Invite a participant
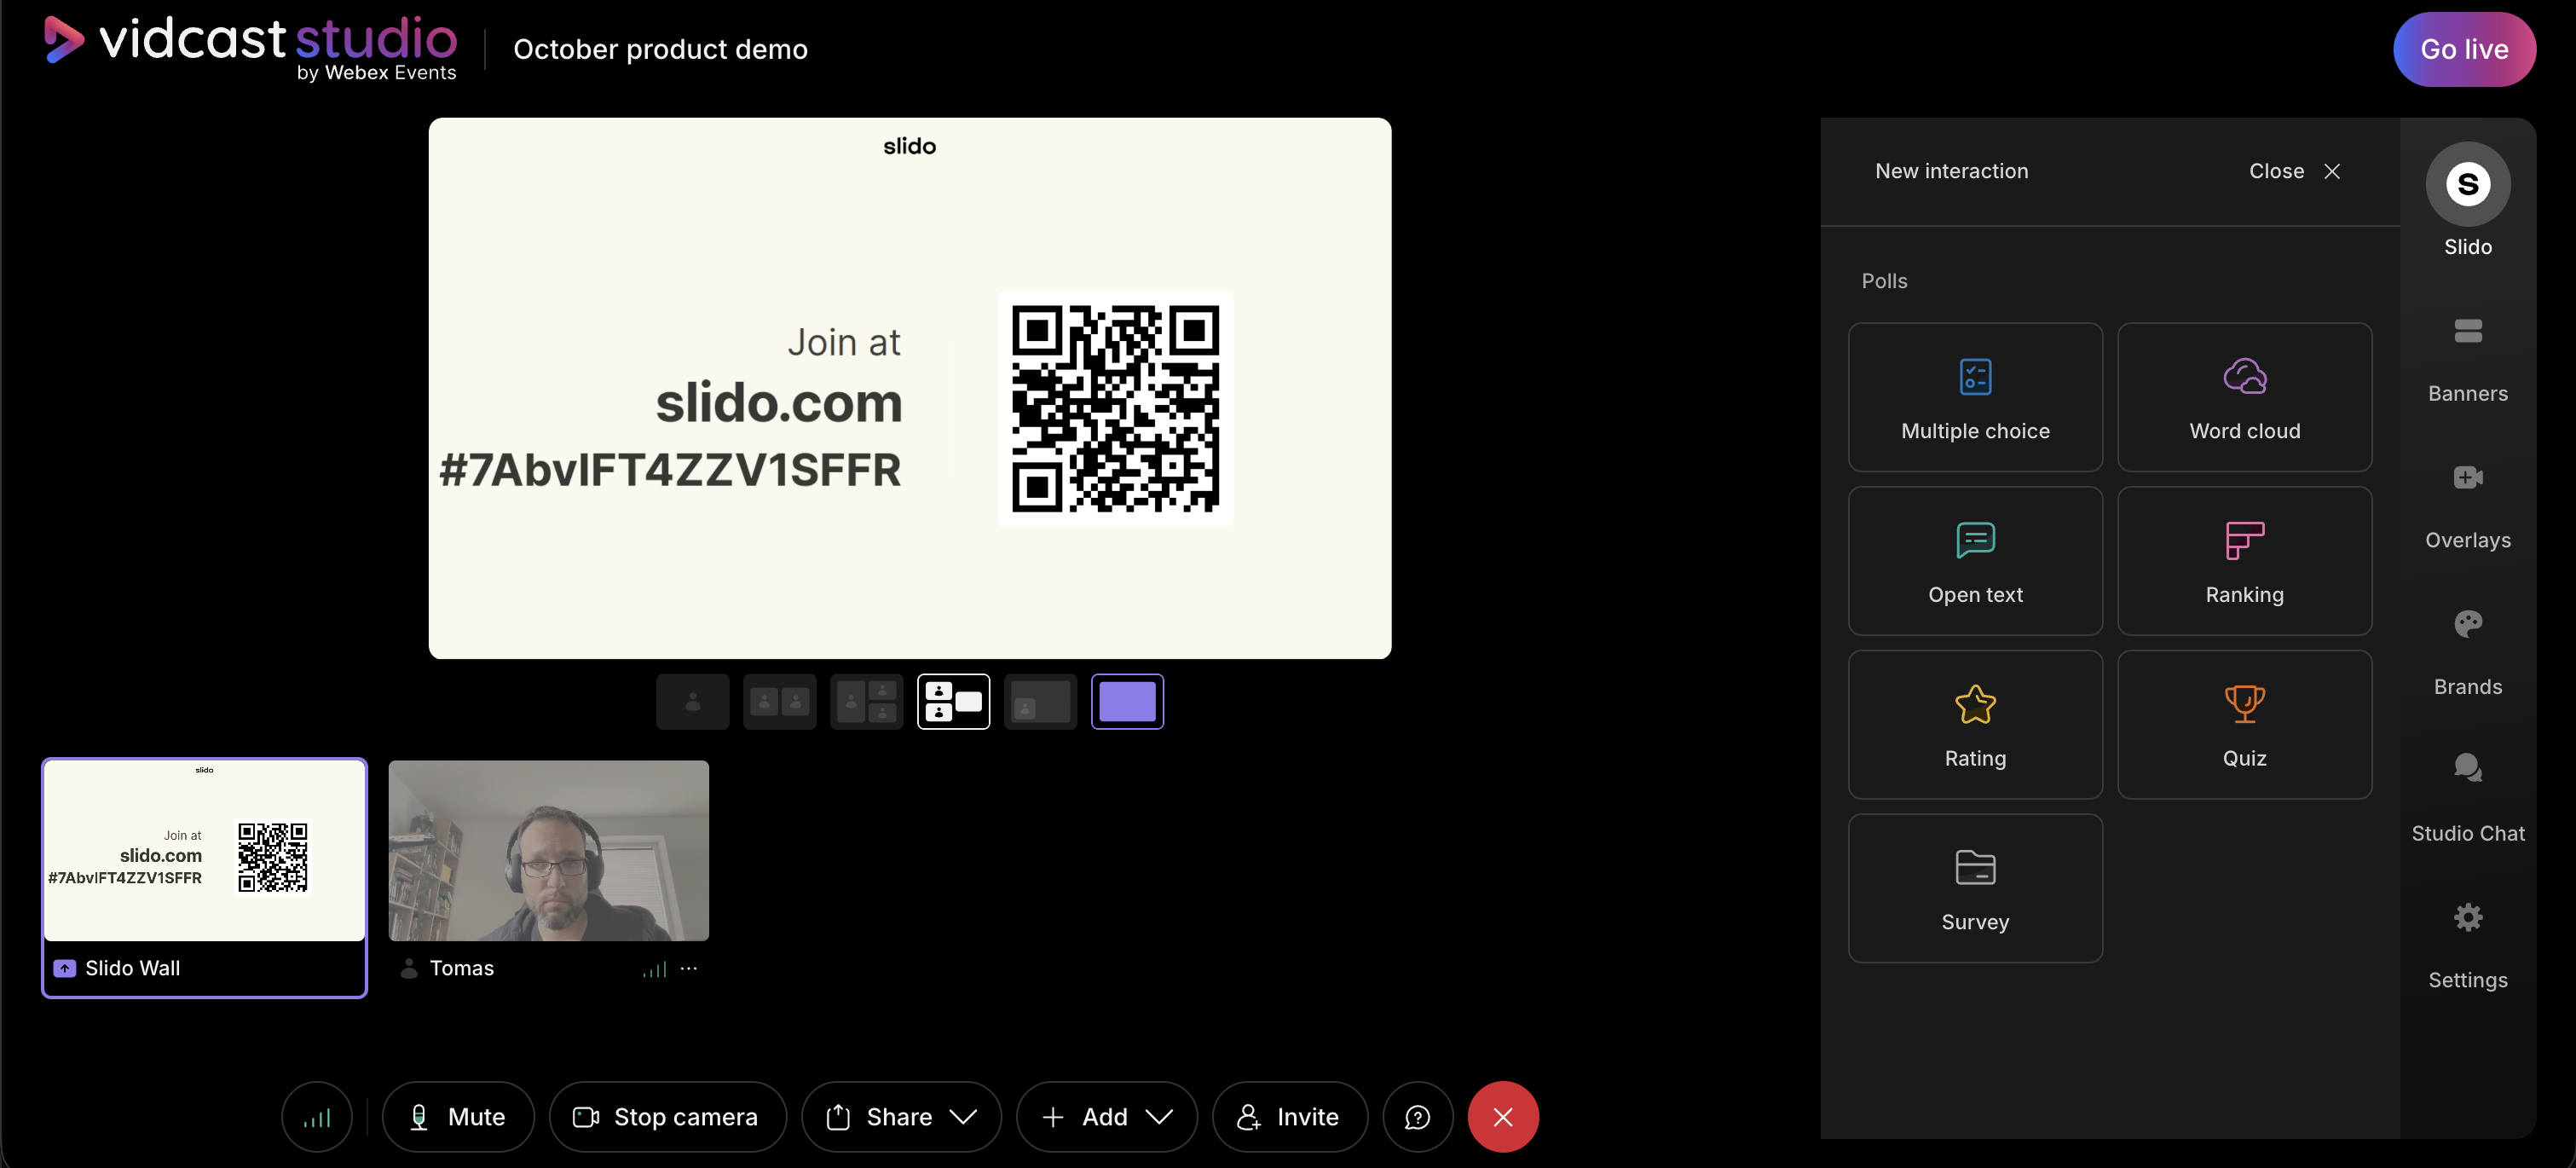2576x1168 pixels. point(1289,1117)
